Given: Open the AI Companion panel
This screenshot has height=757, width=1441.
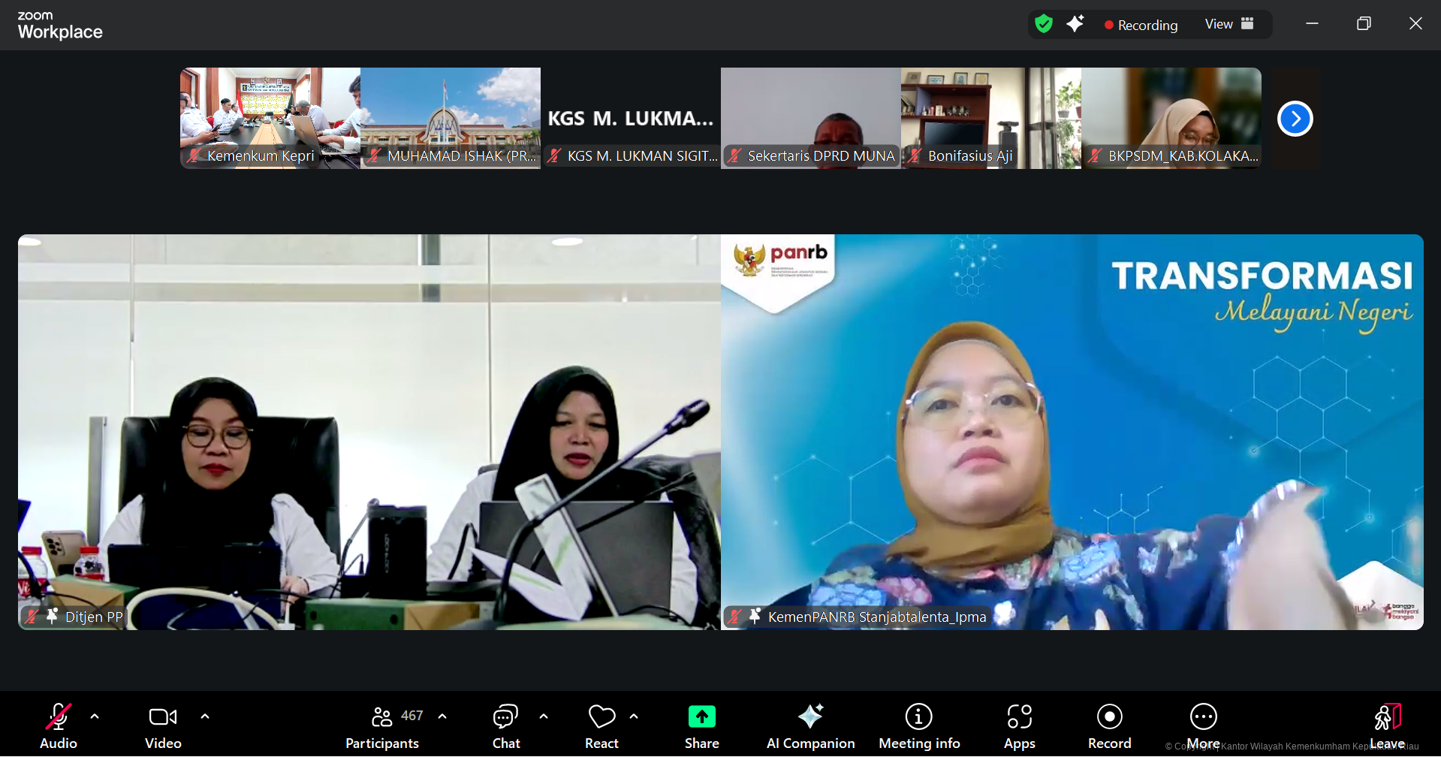Looking at the screenshot, I should coord(810,725).
